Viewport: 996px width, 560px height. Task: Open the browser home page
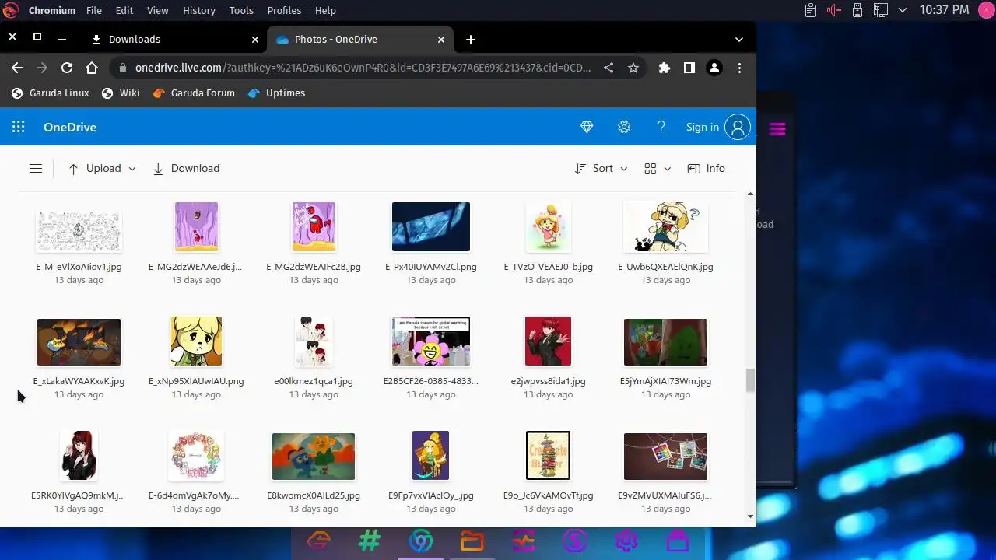(92, 68)
